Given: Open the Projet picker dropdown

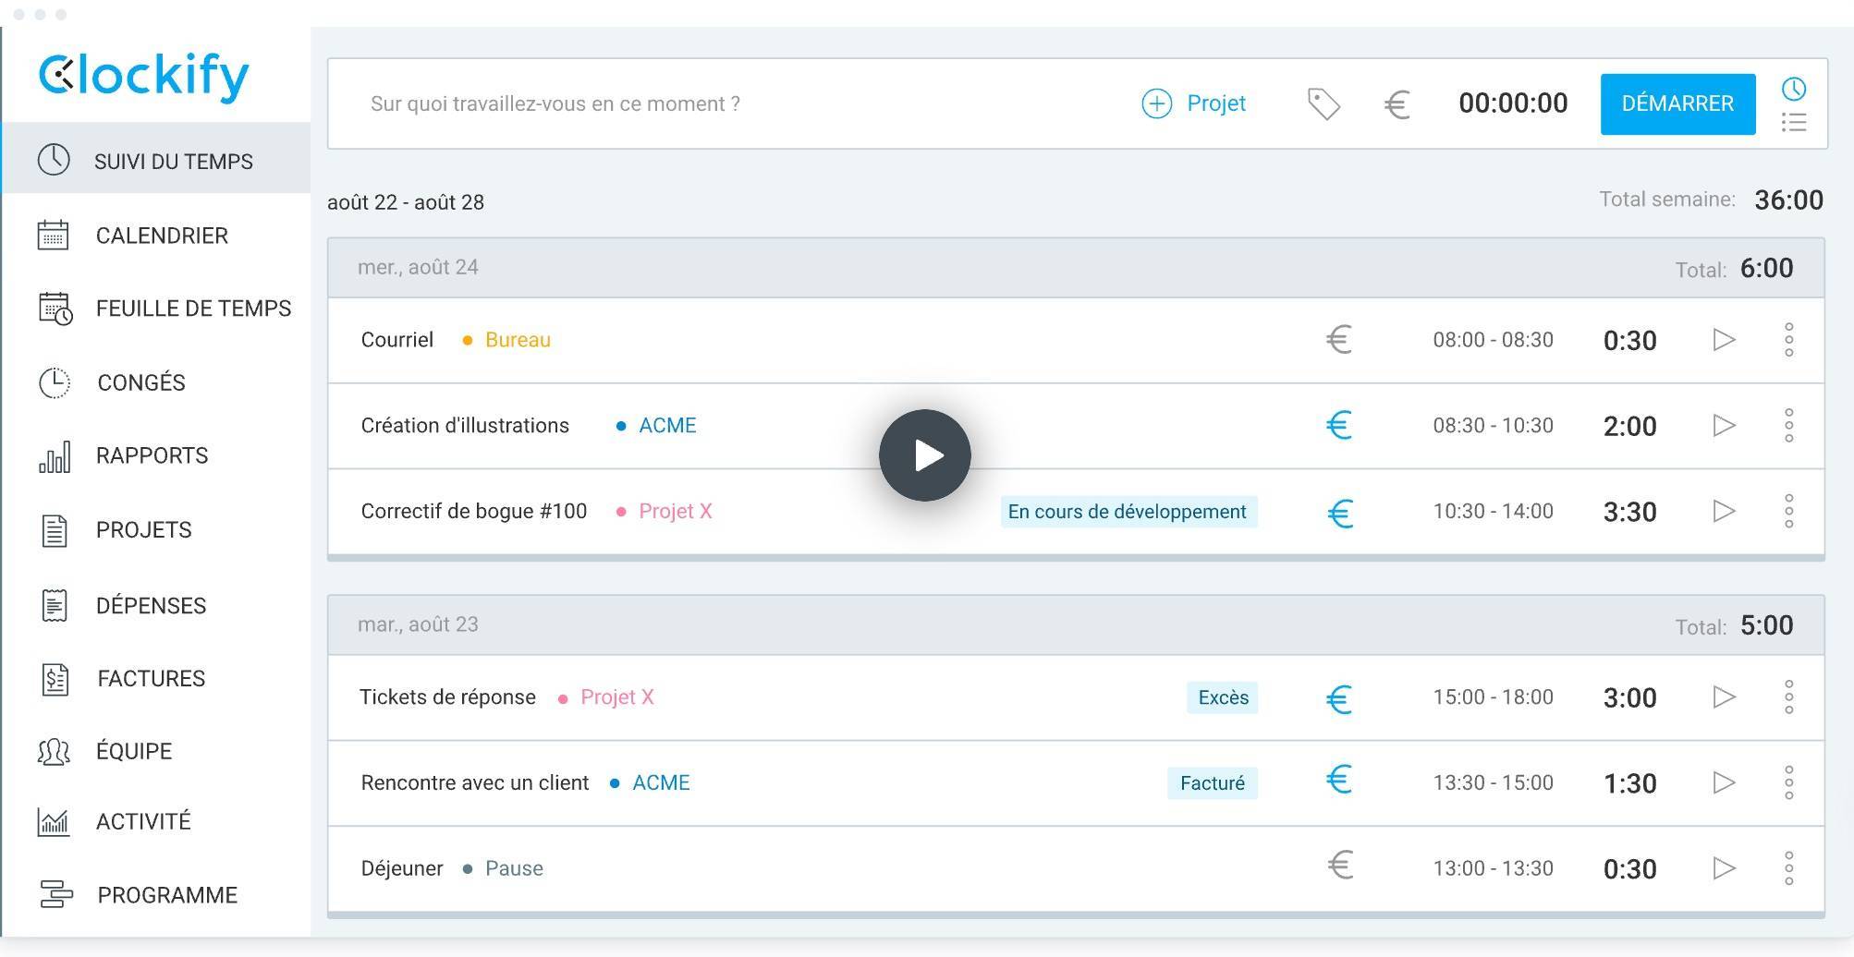Looking at the screenshot, I should [1193, 103].
